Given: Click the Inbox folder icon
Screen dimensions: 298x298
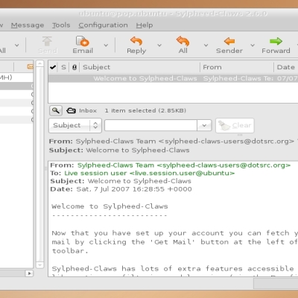Looking at the screenshot, I should (71, 110).
